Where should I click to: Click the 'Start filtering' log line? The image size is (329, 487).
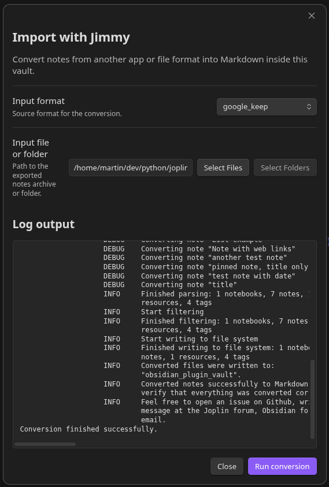point(172,312)
